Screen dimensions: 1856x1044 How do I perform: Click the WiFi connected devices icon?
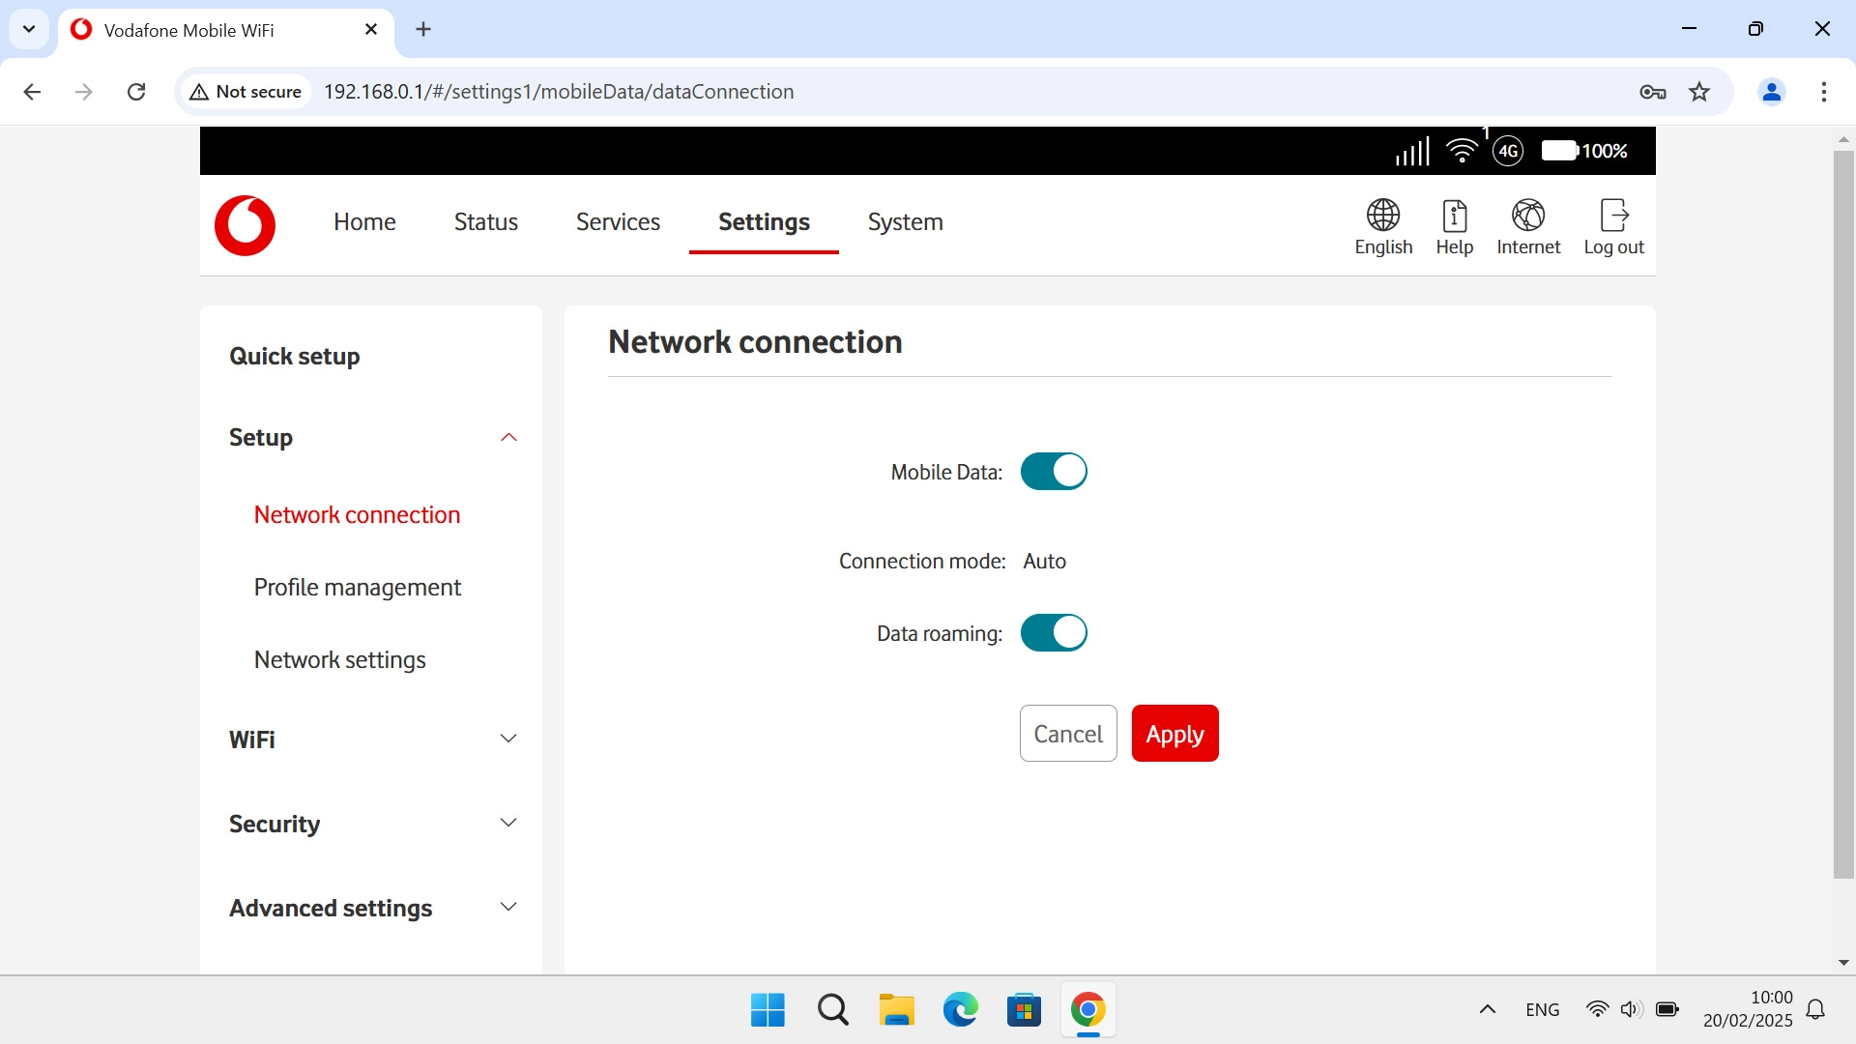[x=1462, y=151]
